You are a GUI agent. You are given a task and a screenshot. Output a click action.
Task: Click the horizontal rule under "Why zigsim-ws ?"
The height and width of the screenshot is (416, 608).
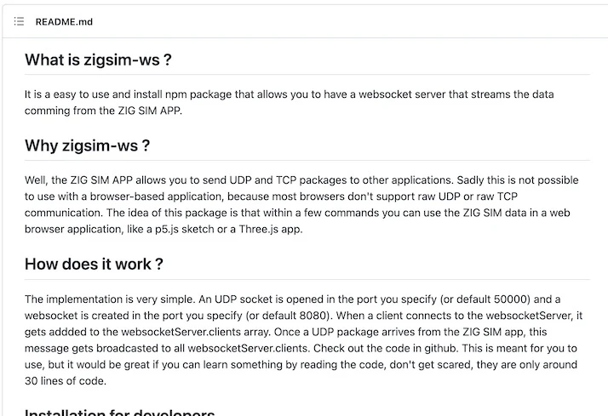coord(307,160)
